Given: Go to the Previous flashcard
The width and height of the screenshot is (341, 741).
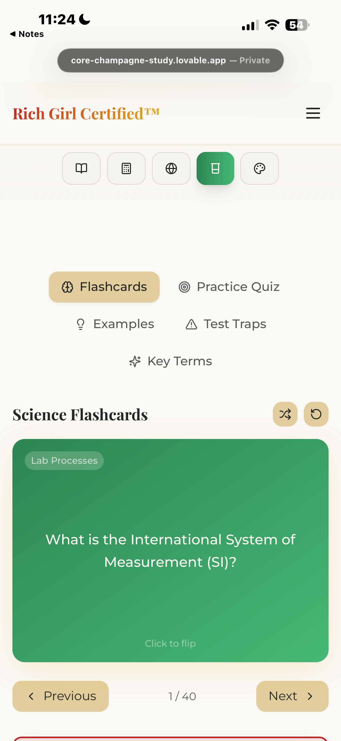Looking at the screenshot, I should pyautogui.click(x=60, y=696).
